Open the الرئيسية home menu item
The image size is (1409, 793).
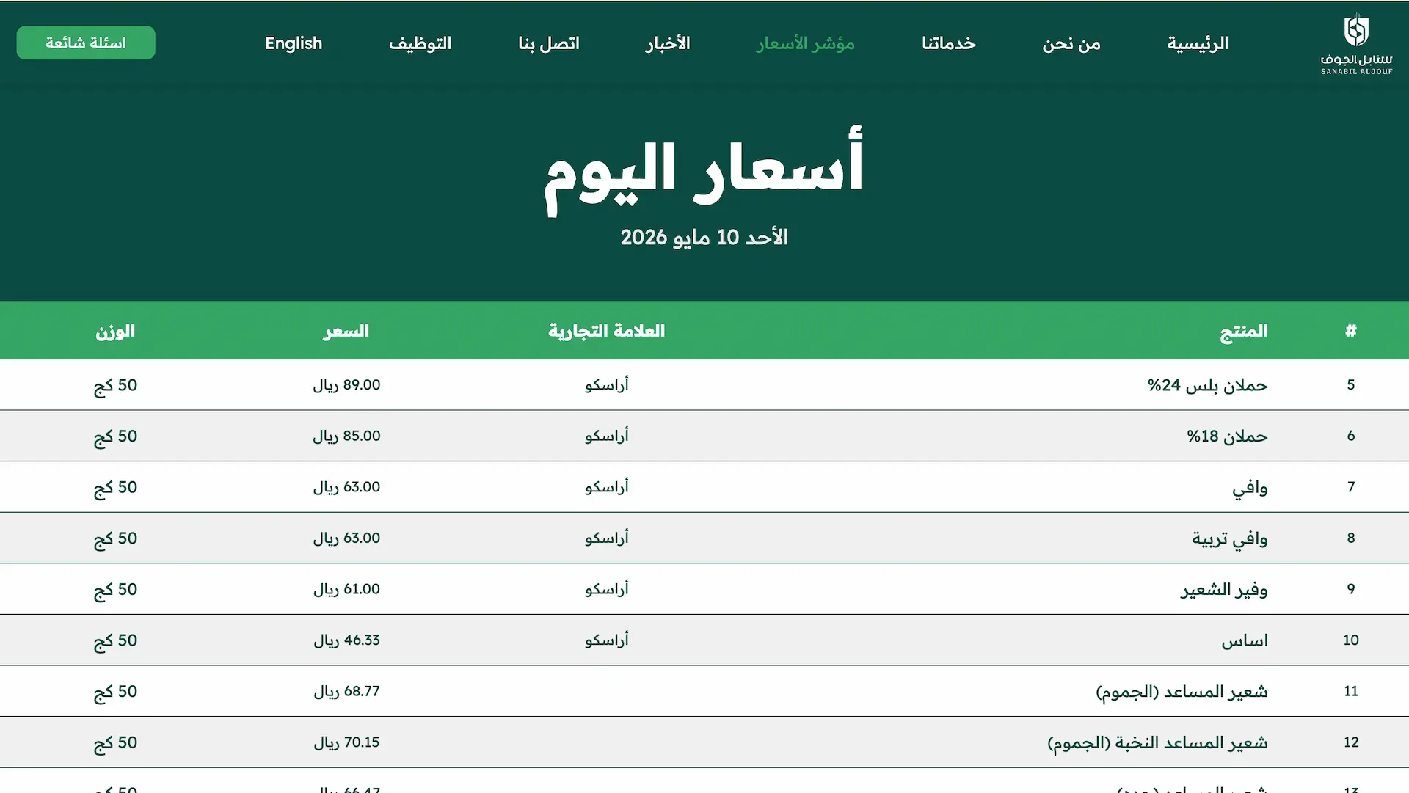point(1198,43)
